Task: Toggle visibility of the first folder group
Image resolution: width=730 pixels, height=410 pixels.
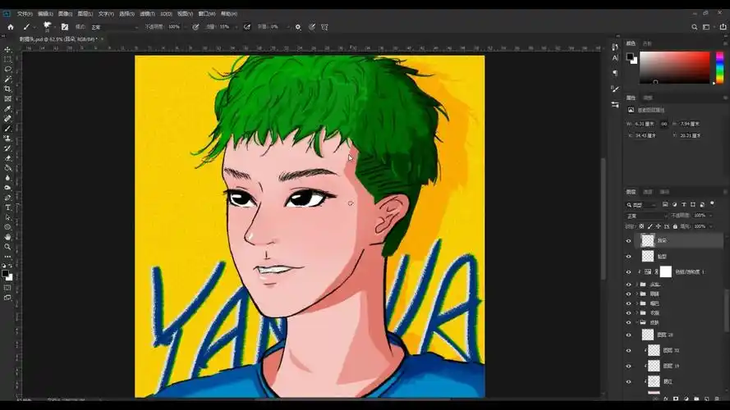Action: tap(629, 285)
